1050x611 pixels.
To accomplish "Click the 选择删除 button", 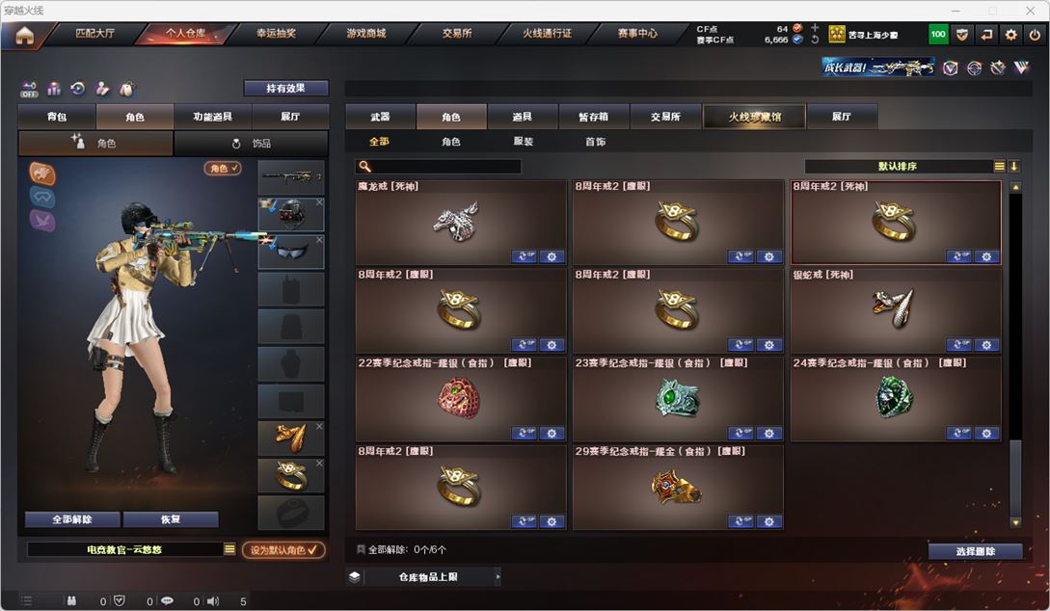I will (x=975, y=551).
